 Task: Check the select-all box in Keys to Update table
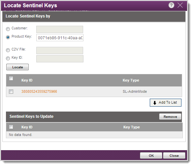pyautogui.click(x=11, y=127)
